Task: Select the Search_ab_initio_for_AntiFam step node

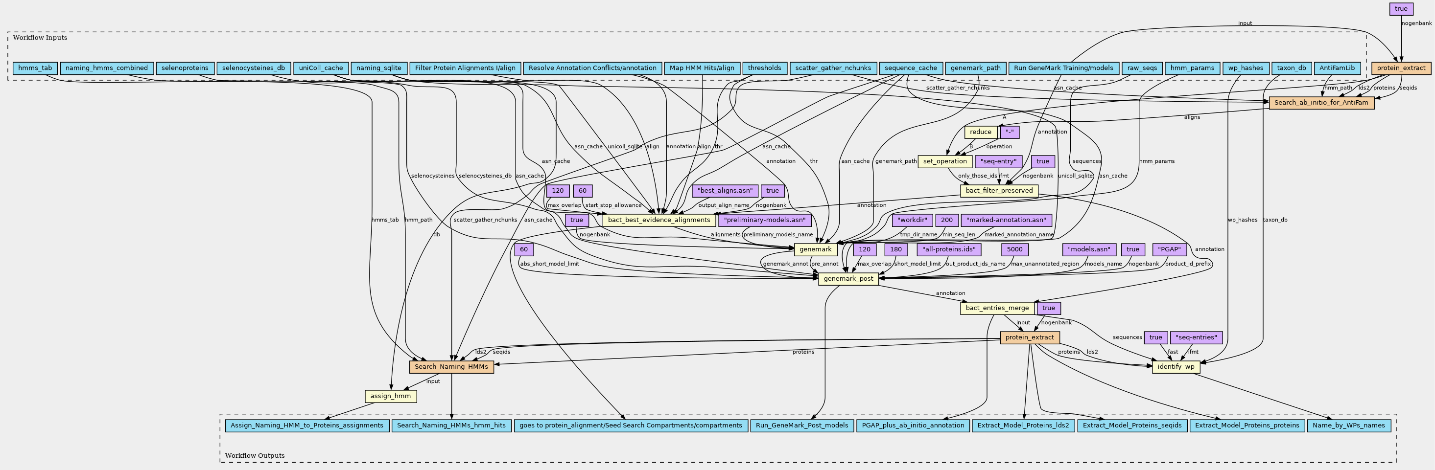Action: 1321,103
